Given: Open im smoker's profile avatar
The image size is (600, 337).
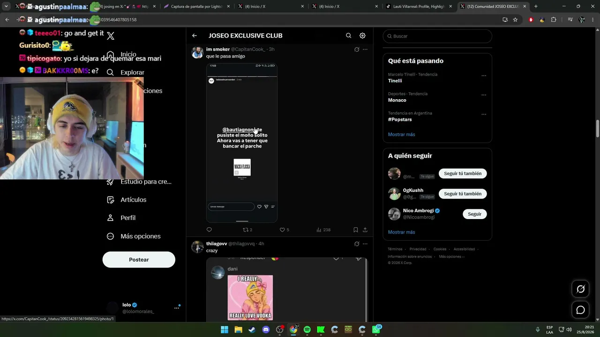Looking at the screenshot, I should 197,52.
